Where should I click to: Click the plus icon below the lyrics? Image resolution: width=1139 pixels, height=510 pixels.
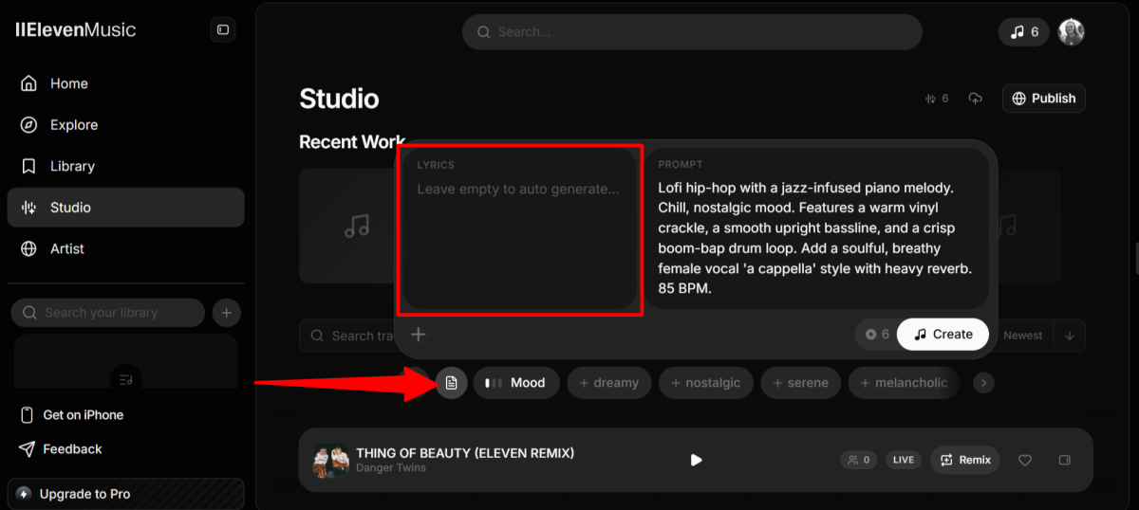(x=419, y=334)
